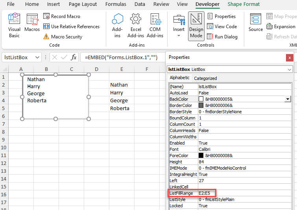Open the Name Box dropdown
The height and width of the screenshot is (210, 297).
37,57
